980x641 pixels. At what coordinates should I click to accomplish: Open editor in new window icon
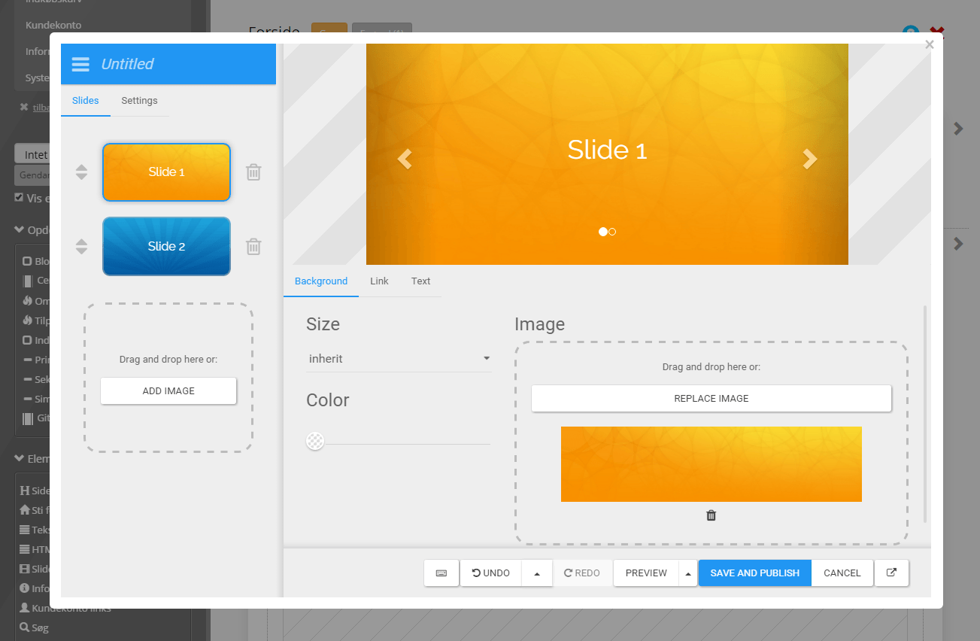click(x=891, y=573)
